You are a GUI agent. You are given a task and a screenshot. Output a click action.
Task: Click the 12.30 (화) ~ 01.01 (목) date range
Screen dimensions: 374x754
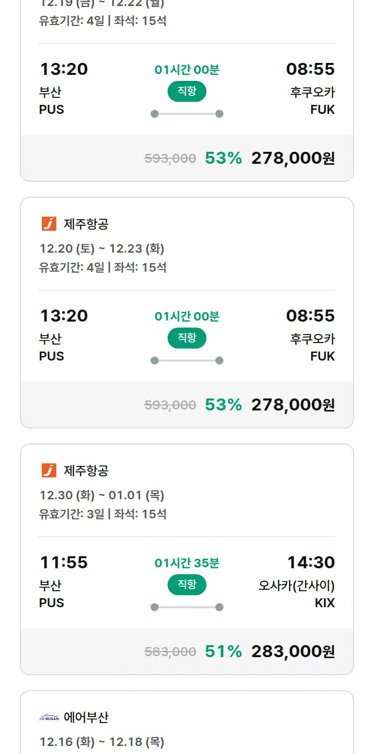[102, 495]
